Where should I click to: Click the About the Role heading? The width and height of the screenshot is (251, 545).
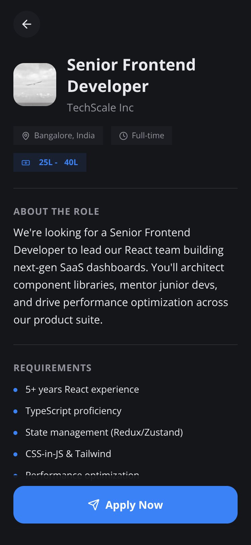point(57,211)
